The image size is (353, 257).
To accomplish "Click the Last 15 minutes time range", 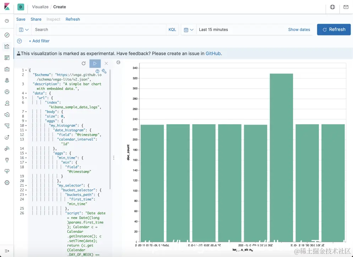I will 214,29.
